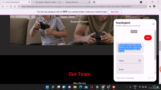Click the Our Team heading
The image size is (161, 90).
point(79,74)
